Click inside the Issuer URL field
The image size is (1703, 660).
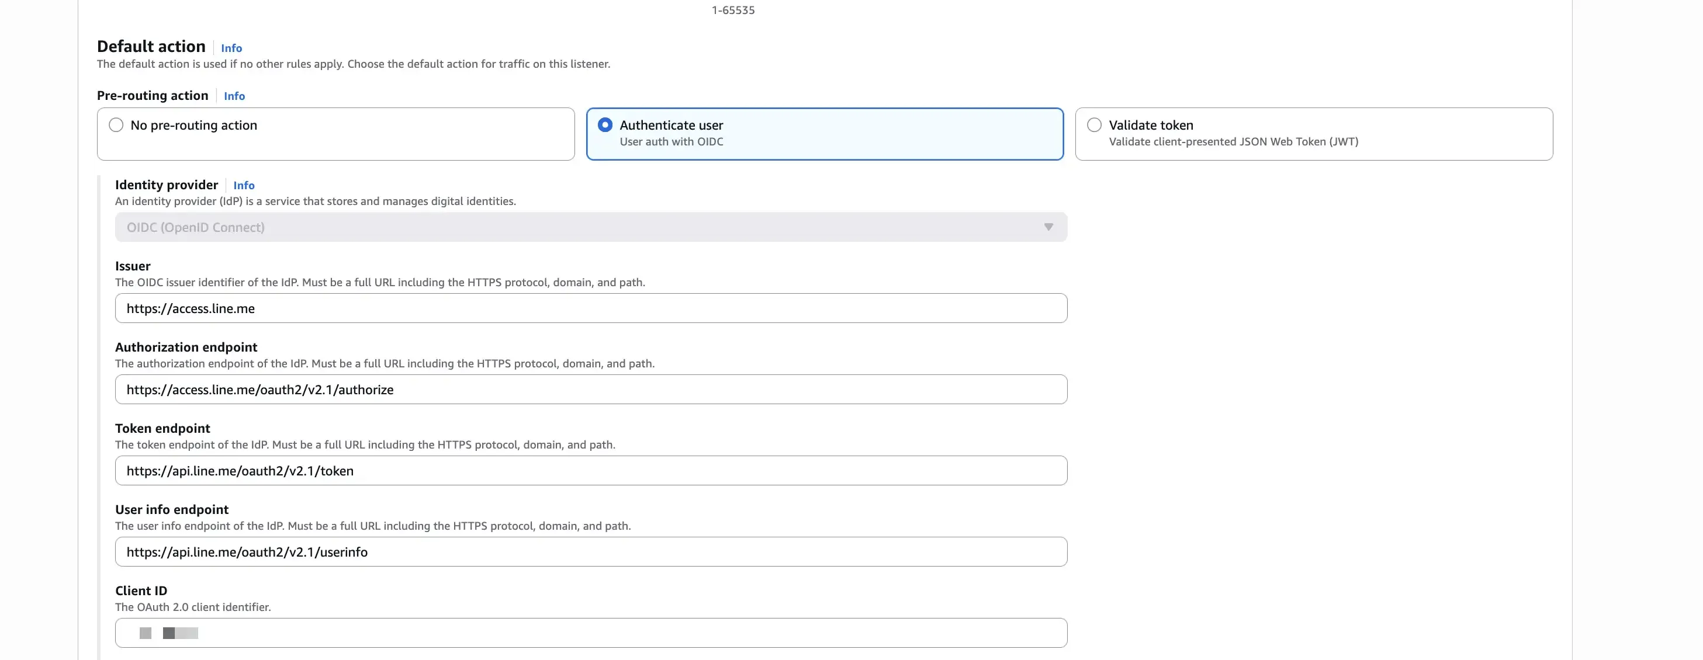click(590, 308)
